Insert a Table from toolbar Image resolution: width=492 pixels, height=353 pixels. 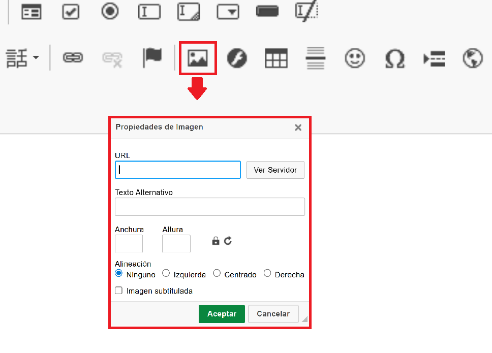click(x=276, y=58)
